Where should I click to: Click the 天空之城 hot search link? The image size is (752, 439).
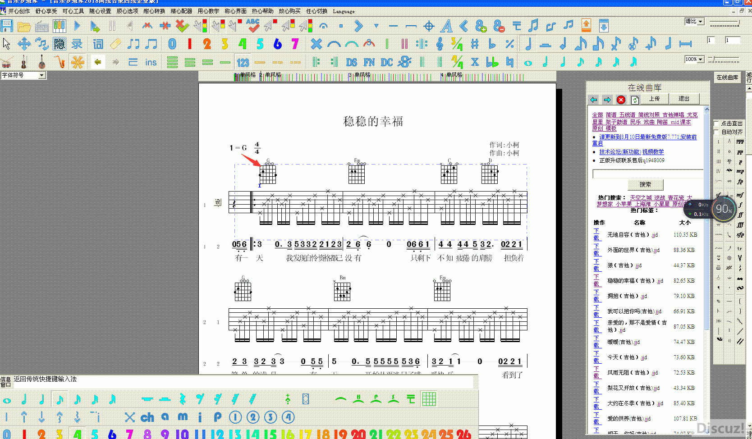(x=641, y=198)
